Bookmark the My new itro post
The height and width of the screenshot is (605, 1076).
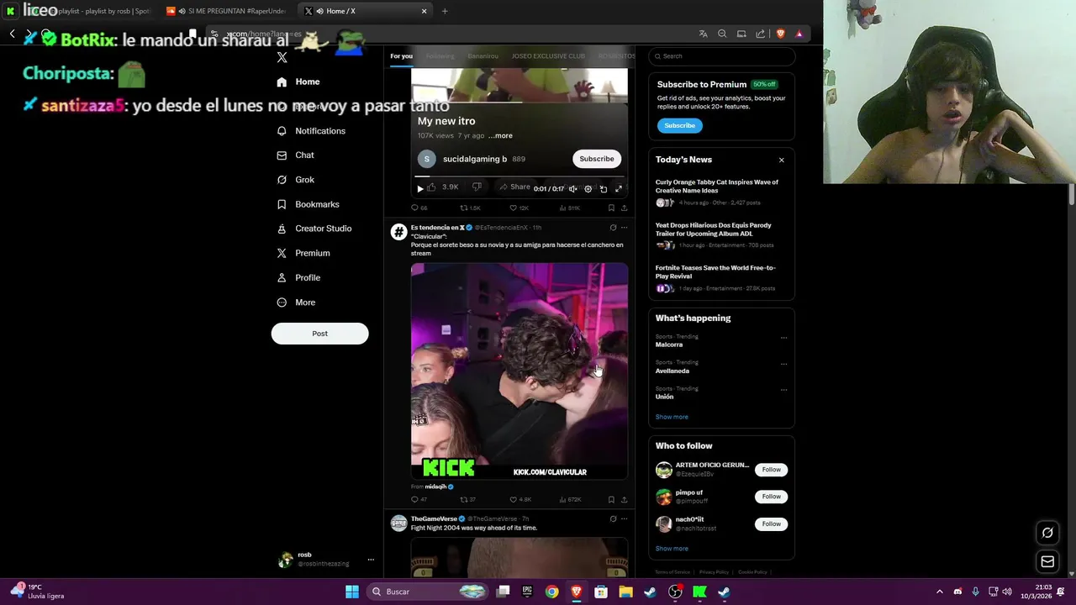click(611, 208)
